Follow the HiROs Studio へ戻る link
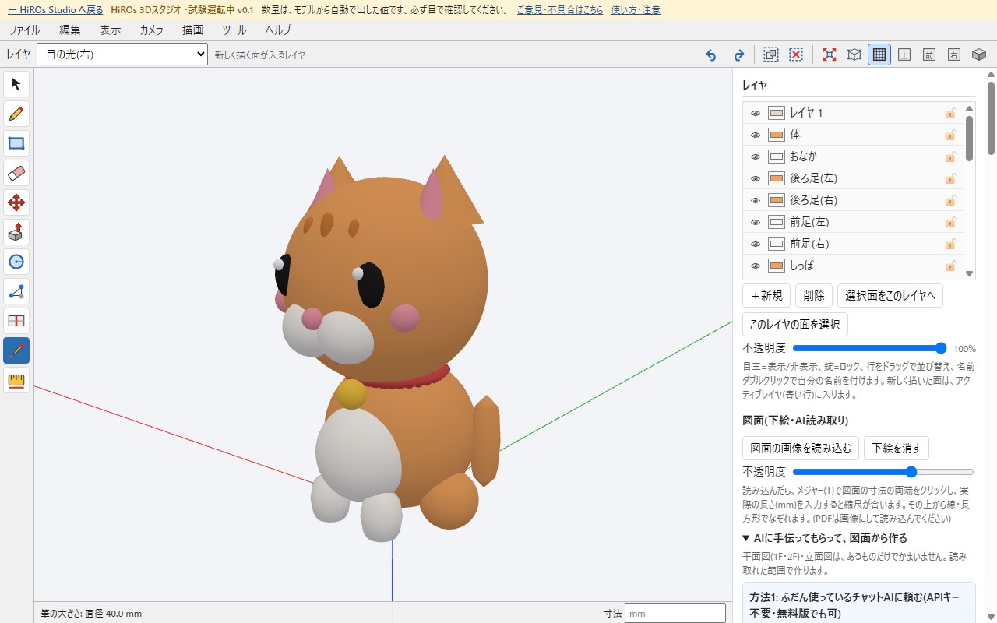 pos(55,10)
